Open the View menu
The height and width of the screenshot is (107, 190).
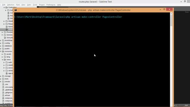click(23, 5)
